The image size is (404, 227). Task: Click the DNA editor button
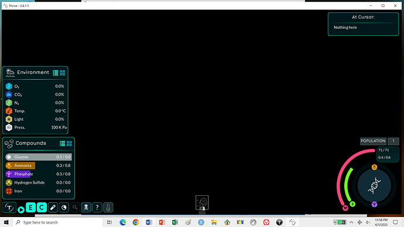coord(374,186)
